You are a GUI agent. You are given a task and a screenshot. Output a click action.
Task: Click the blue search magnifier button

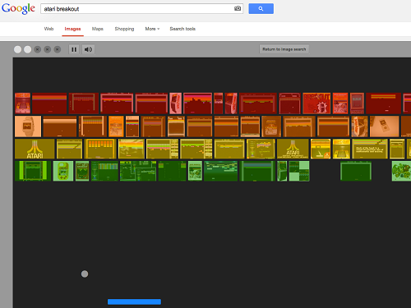pos(261,8)
